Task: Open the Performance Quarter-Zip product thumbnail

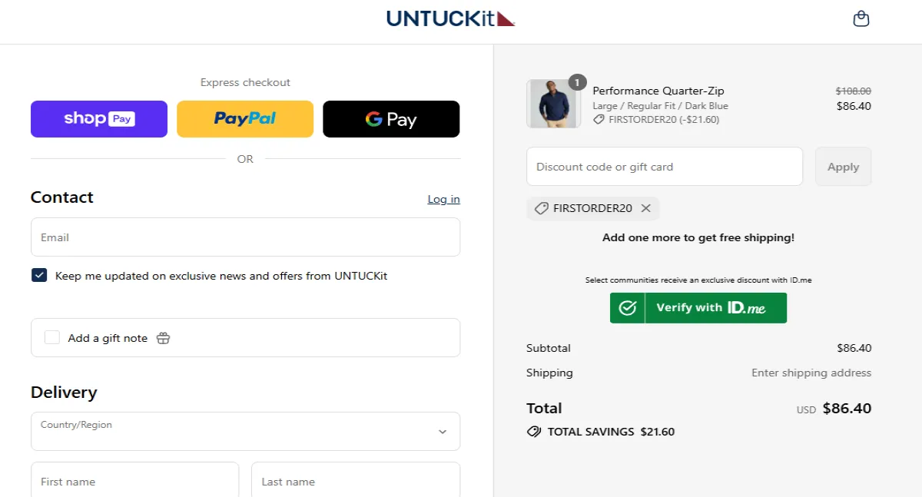Action: (553, 104)
